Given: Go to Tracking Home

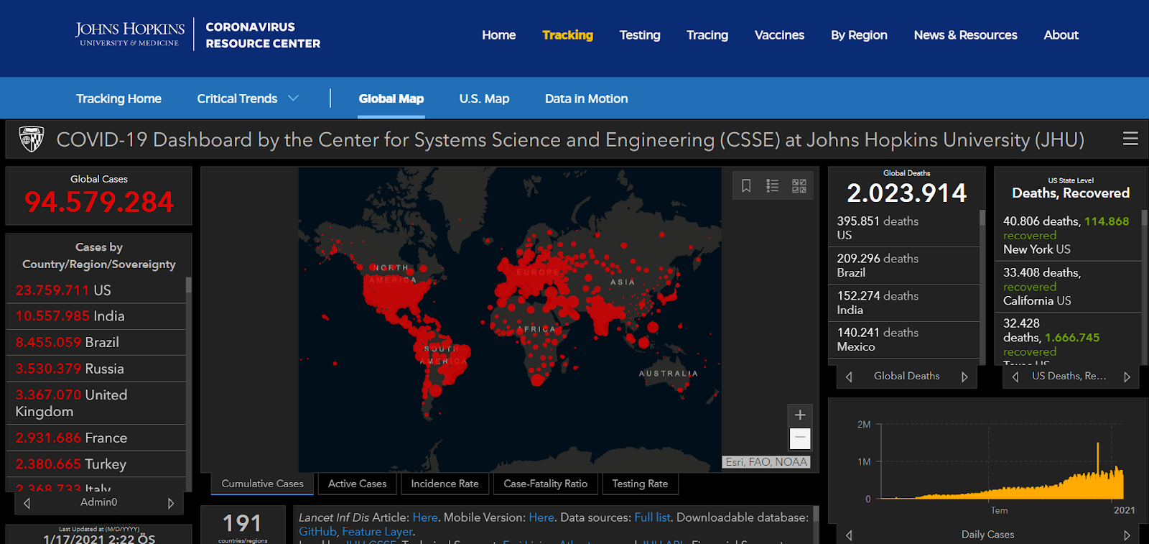Looking at the screenshot, I should tap(118, 98).
